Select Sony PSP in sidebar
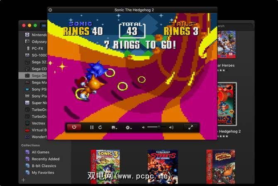Image resolution: width=278 pixels, height=186 pixels. click(x=36, y=89)
